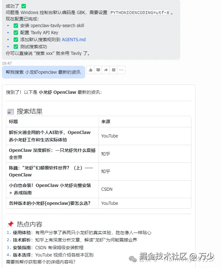Click the '陈巍：龙虾们颠覆软件世界' title cell
222x268 pixels.
pos(52,171)
